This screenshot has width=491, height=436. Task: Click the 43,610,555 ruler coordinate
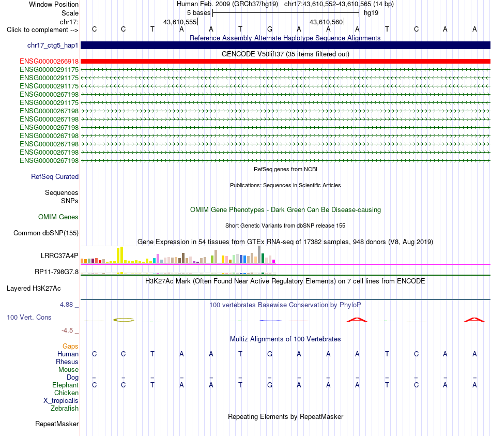click(x=180, y=22)
